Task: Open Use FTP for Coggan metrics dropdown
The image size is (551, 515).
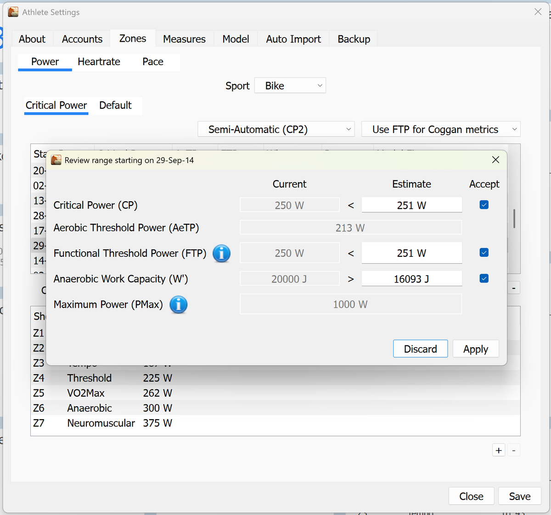Action: (x=441, y=129)
